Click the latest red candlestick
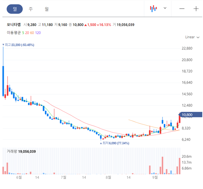Screen dimensions: 203x189 [179, 119]
